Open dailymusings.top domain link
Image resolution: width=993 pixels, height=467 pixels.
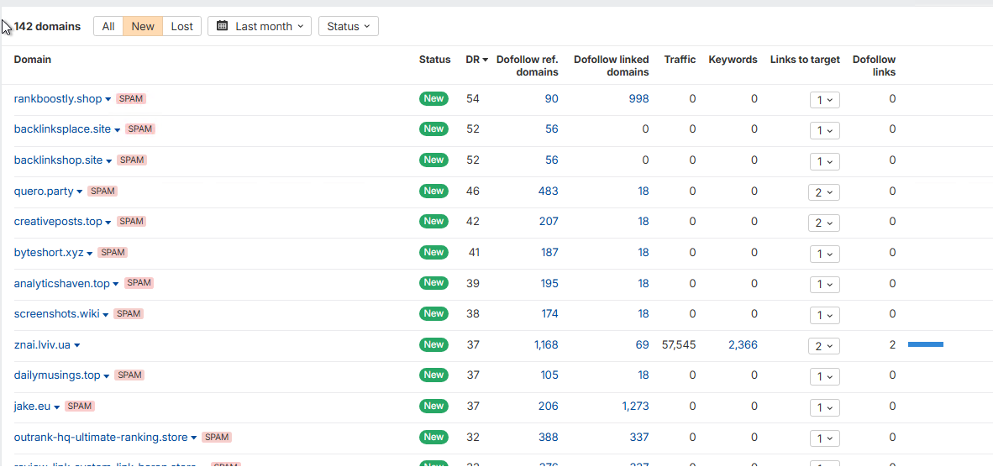[x=57, y=375]
